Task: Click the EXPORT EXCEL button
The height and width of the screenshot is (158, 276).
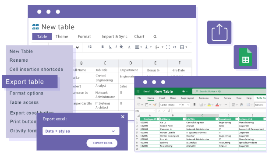Action: [102, 143]
